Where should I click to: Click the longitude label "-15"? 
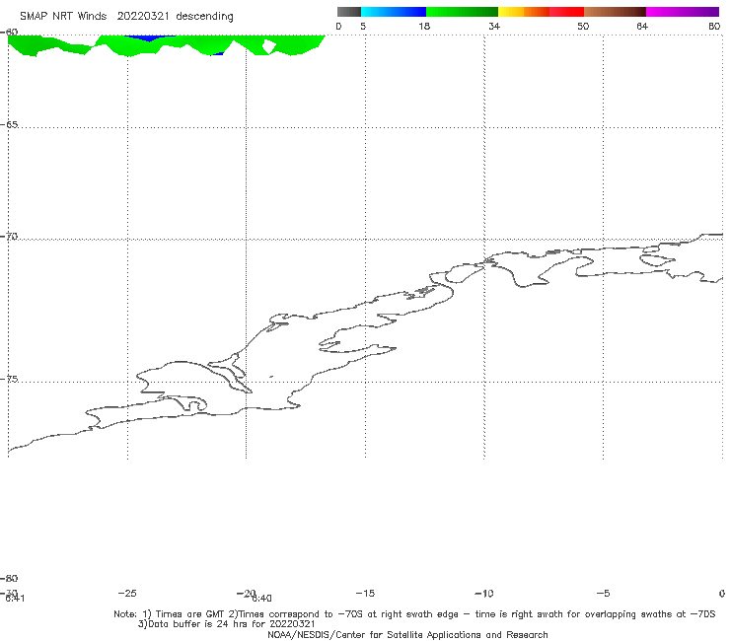(x=365, y=593)
